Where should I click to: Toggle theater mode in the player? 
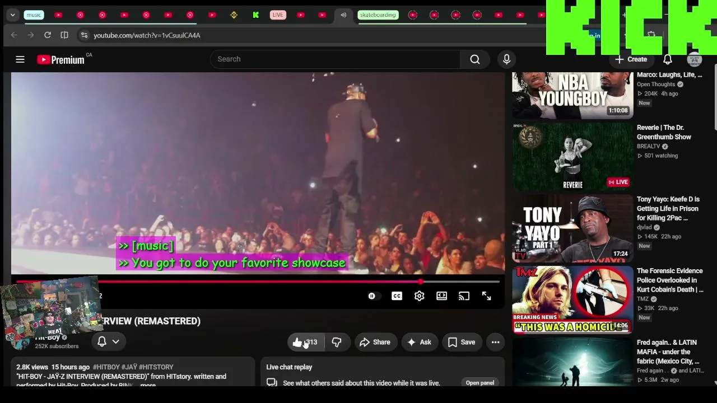pos(441,296)
